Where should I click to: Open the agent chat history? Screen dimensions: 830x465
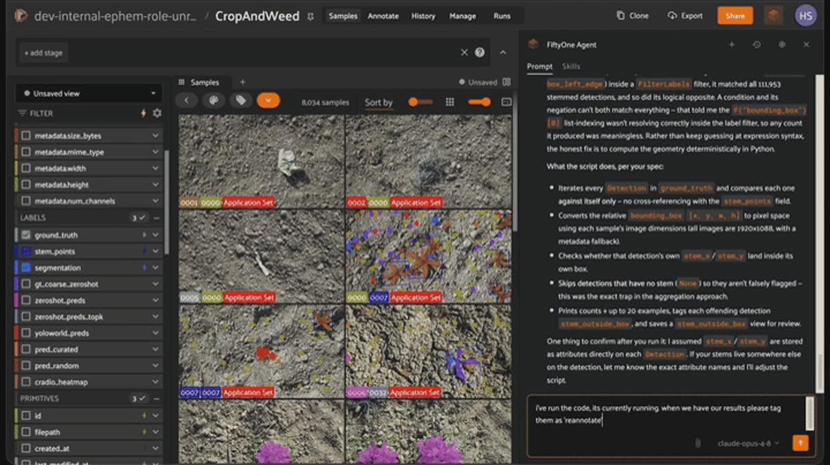tap(757, 44)
